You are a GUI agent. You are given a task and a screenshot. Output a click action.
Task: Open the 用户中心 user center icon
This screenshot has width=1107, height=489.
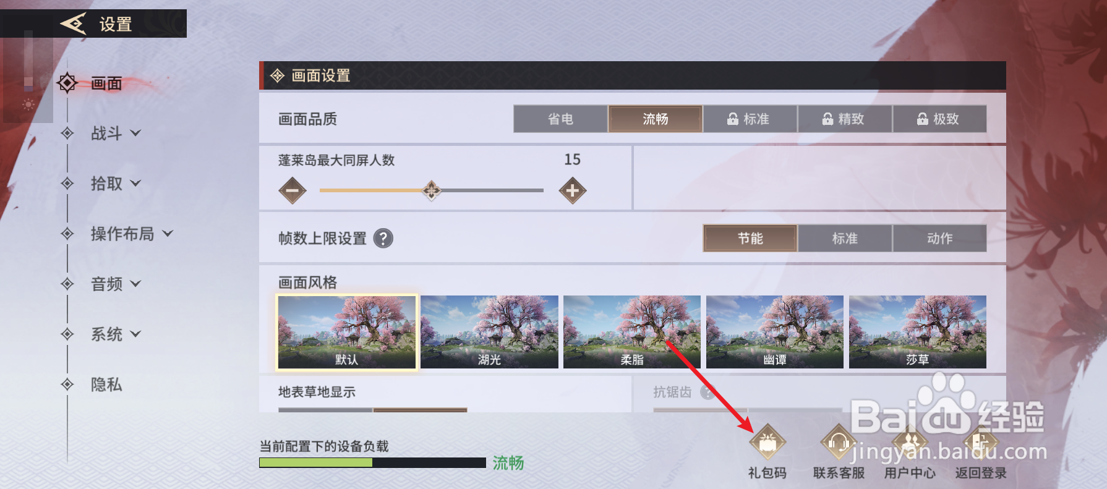pos(910,442)
